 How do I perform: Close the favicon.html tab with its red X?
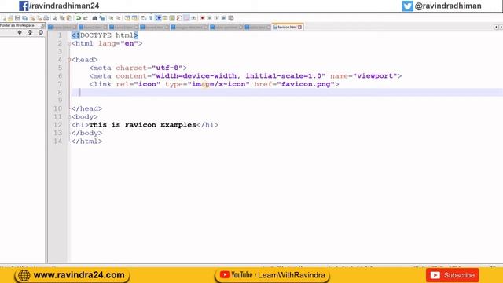coord(299,28)
